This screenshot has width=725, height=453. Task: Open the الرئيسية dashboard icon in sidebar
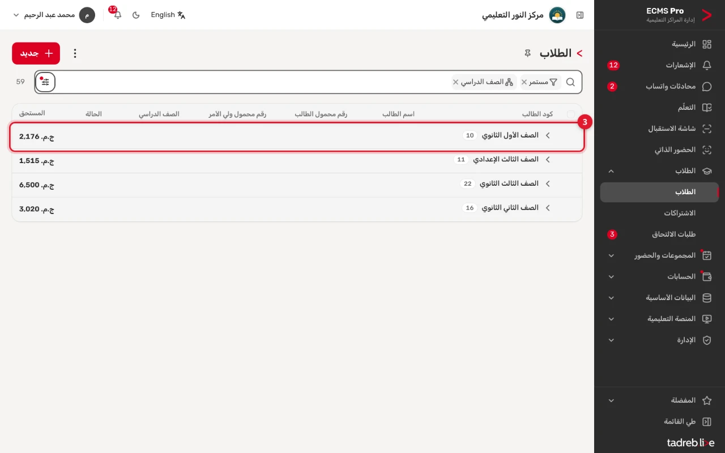coord(707,44)
